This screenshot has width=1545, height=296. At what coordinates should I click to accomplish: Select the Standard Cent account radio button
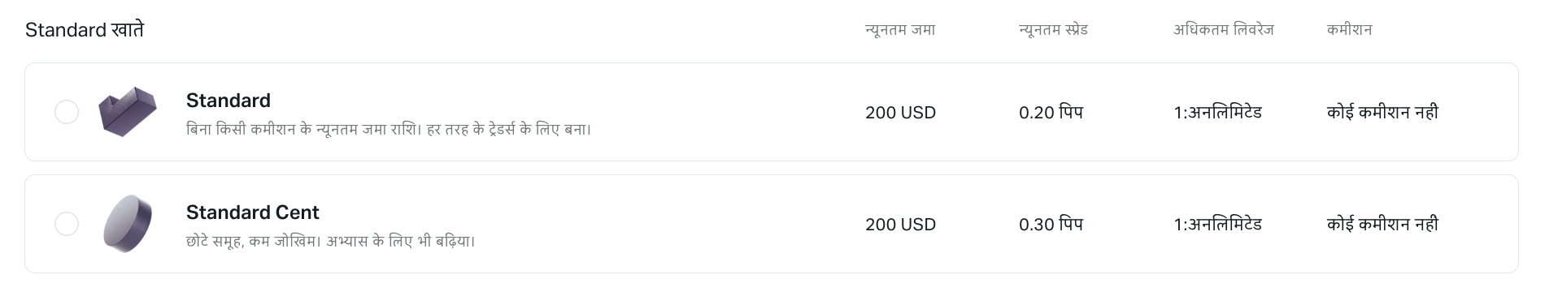[67, 224]
